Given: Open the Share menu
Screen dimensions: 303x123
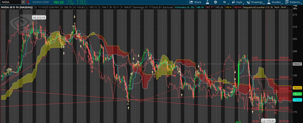Looking at the screenshot, I should pos(195,2).
